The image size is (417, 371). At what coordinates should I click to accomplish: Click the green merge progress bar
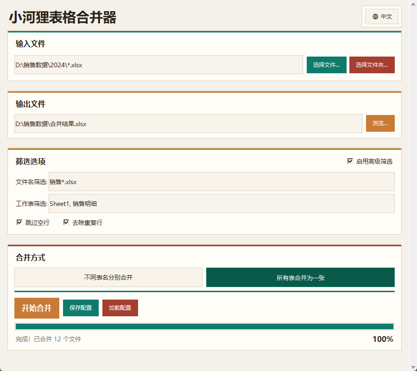[204, 326]
